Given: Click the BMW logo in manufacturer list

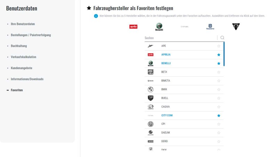Looking at the screenshot, I should 151,89.
